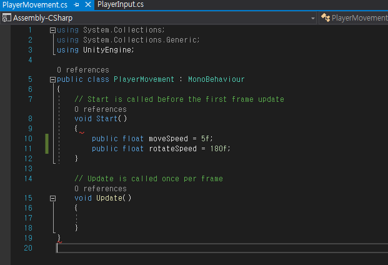Click the PlayerMovement class icon in navigation bar
This screenshot has height=265, width=388.
[326, 17]
